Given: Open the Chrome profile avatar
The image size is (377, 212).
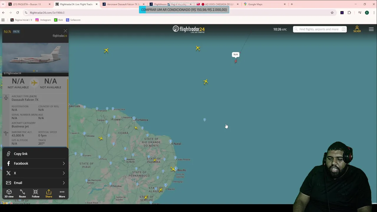Looking at the screenshot, I should (x=367, y=13).
